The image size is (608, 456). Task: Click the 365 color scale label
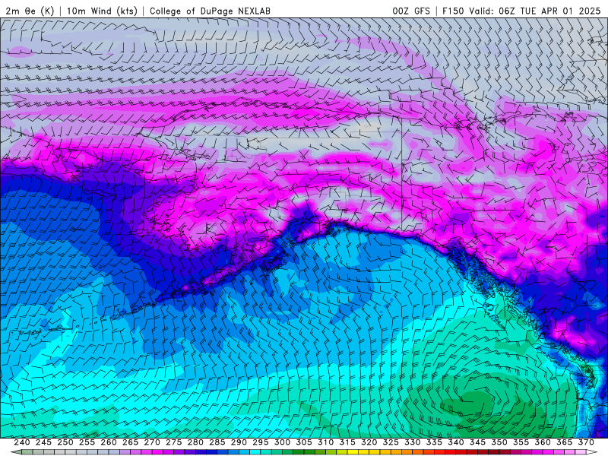565,442
